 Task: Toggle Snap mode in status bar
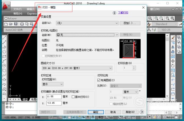(50, 117)
